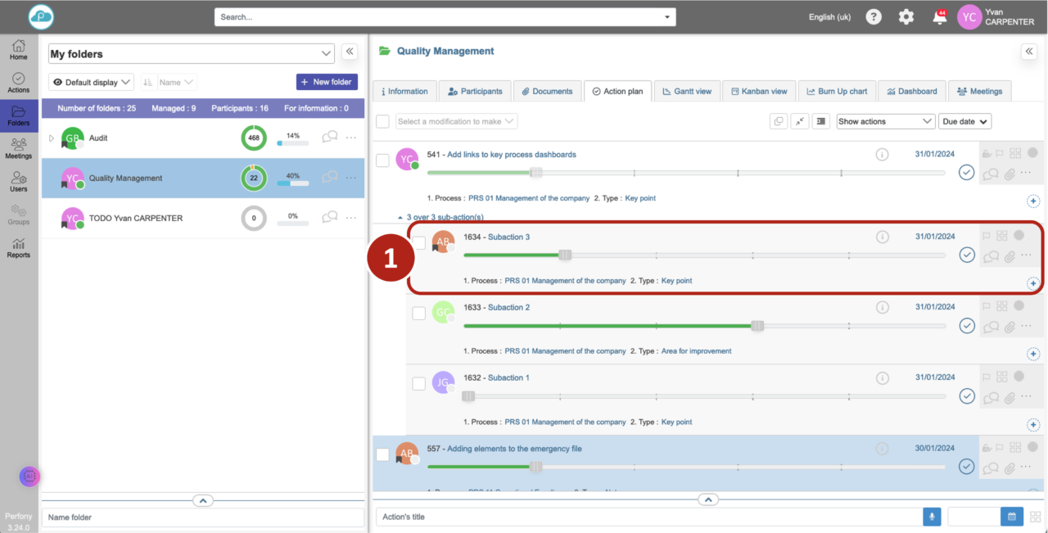This screenshot has width=1048, height=533.
Task: Click the Subaction 2 progress slider handle
Action: tap(757, 326)
